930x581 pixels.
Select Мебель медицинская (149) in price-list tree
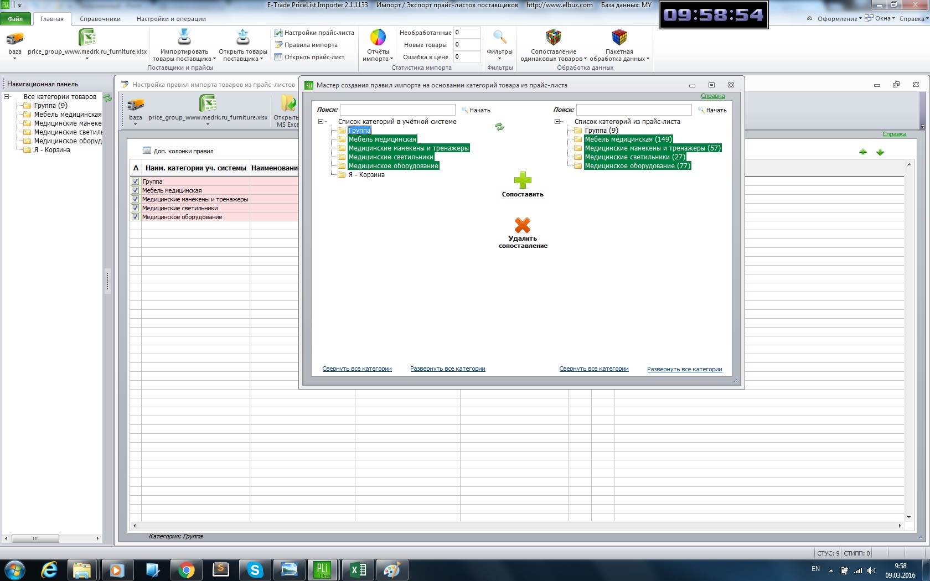coord(628,139)
